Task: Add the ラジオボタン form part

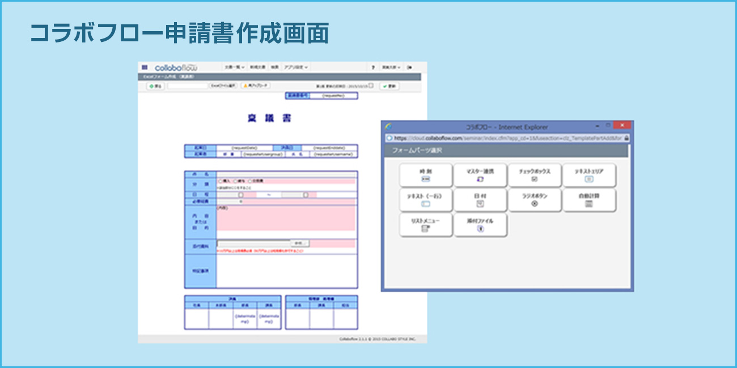Action: 534,200
